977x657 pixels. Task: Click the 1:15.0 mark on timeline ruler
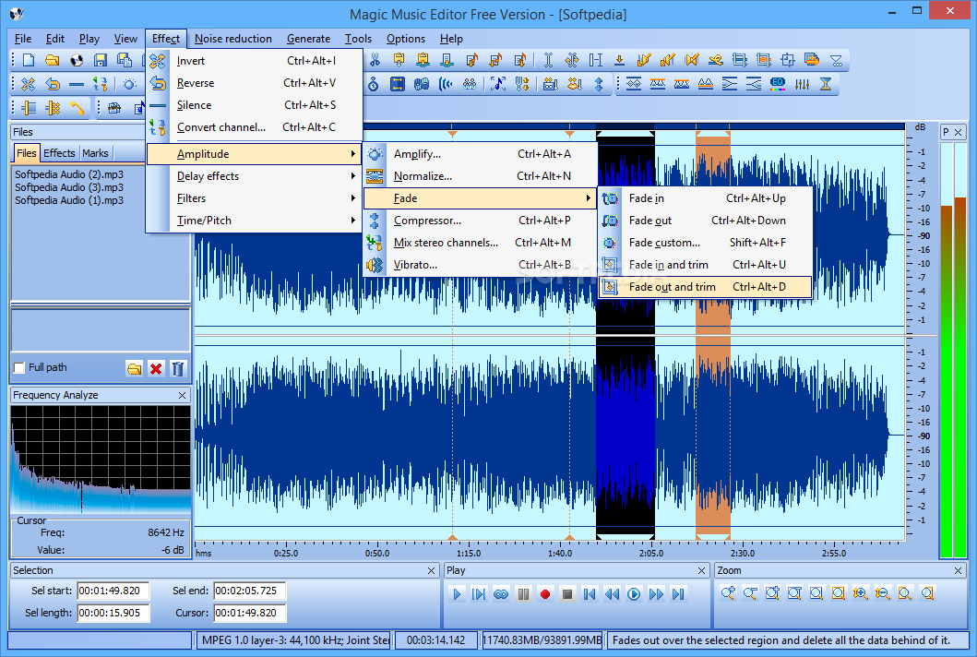tap(469, 553)
